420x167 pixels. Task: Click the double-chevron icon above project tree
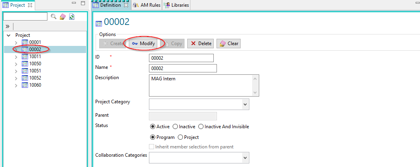7,27
